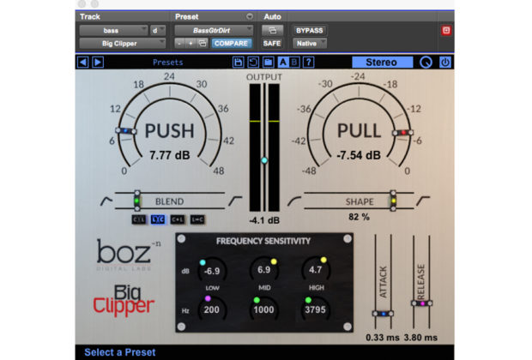Toggle the SAFE automation button
The height and width of the screenshot is (360, 532).
click(x=272, y=44)
